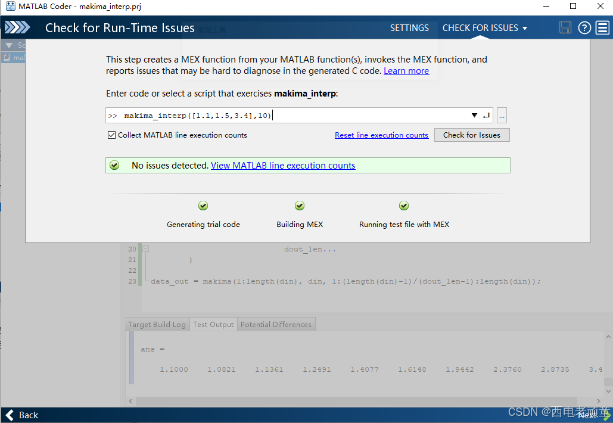Switch to the Test Output tab
The width and height of the screenshot is (613, 423).
click(x=213, y=325)
